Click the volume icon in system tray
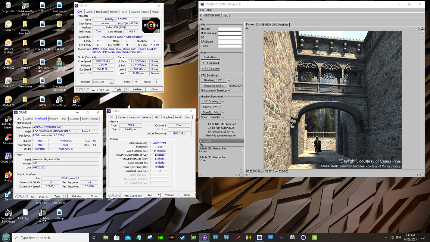 tap(392, 238)
